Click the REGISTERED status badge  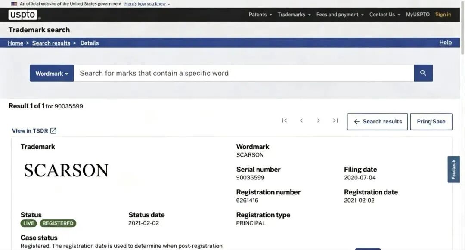click(x=58, y=223)
